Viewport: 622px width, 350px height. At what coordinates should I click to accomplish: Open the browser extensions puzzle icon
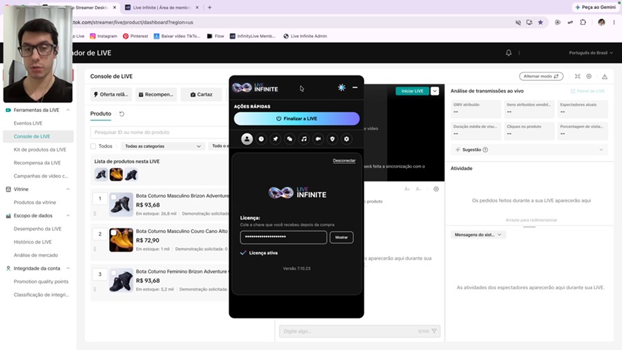583,22
